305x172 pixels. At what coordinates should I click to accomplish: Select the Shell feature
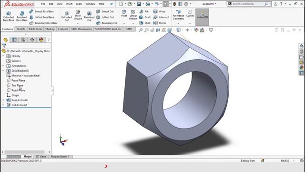coord(145,23)
